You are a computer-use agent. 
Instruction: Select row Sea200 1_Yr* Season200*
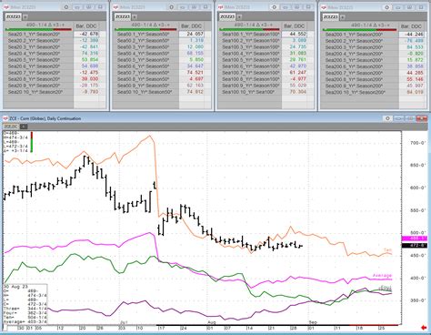point(360,35)
